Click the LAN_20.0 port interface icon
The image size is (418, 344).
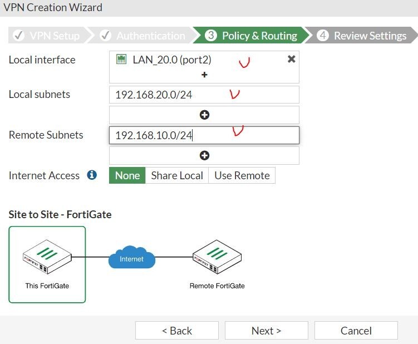[121, 59]
